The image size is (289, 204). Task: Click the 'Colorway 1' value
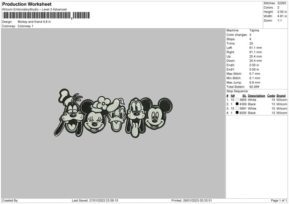[26, 26]
